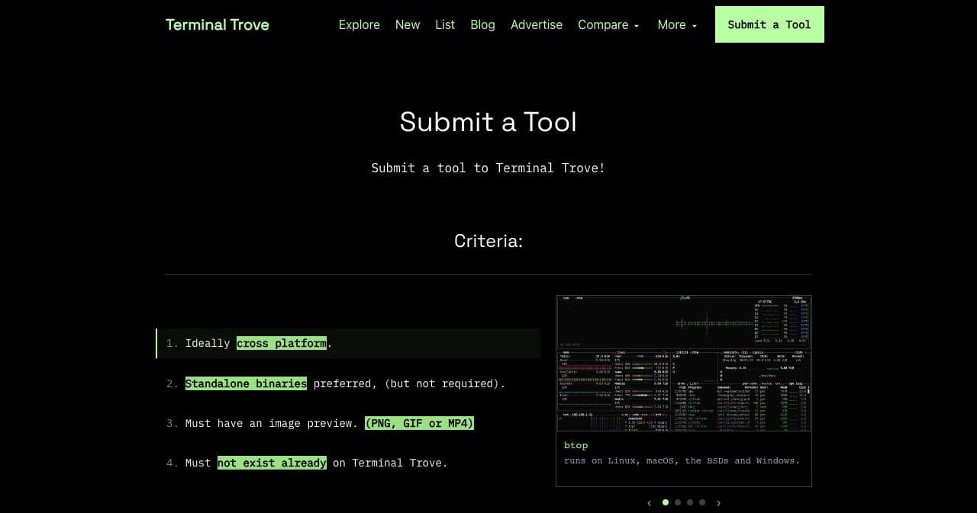977x513 pixels.
Task: Open the Advertise page
Action: [537, 24]
